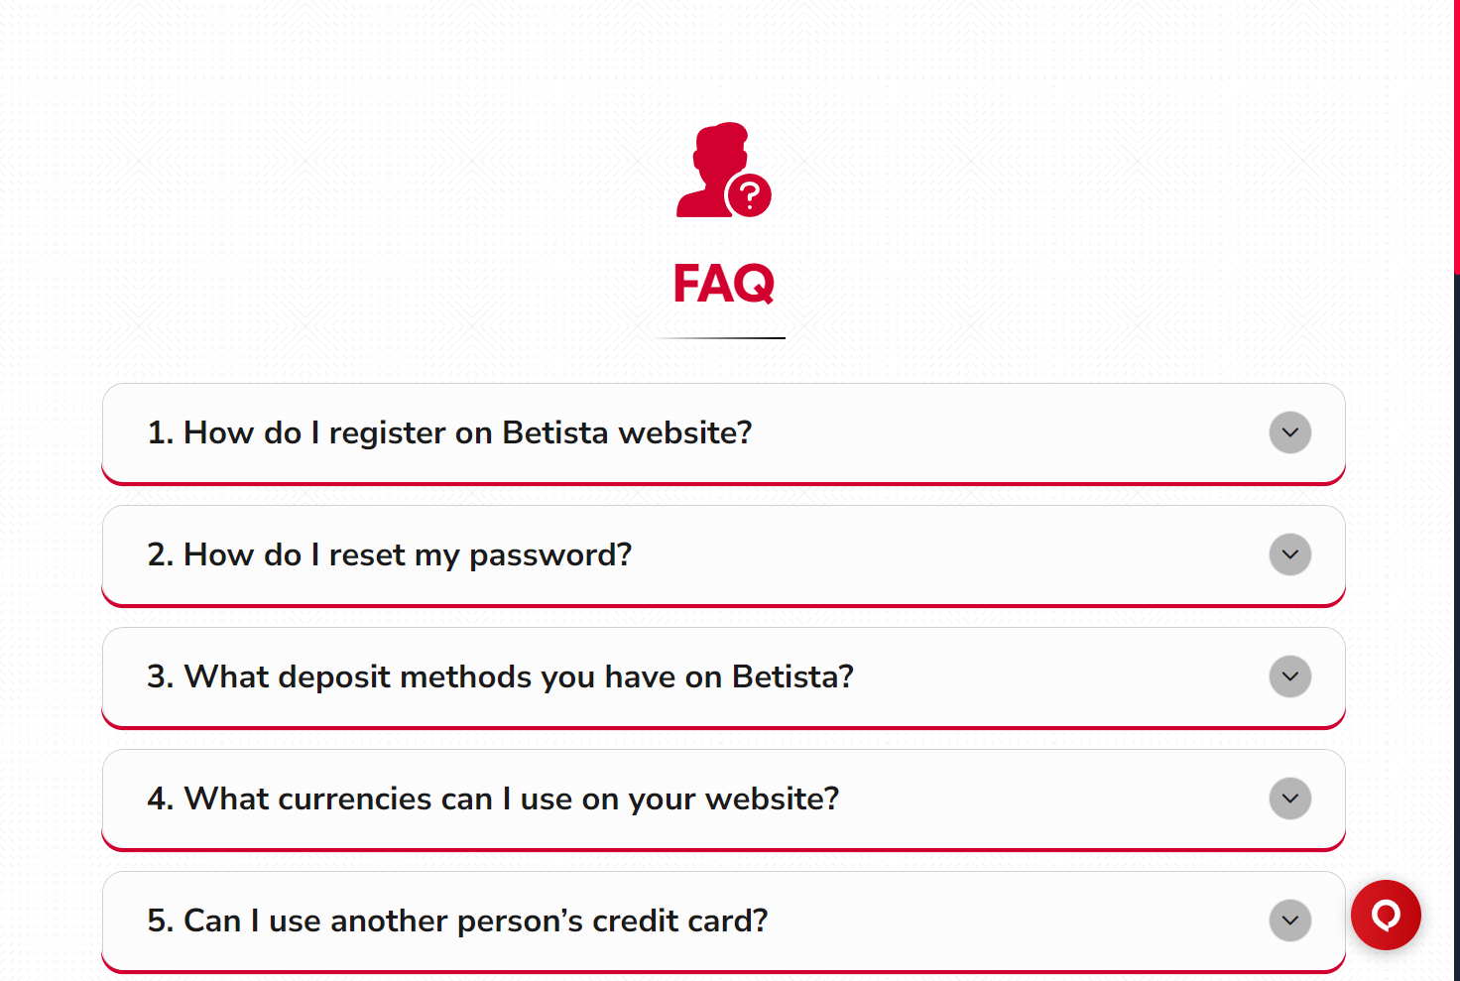Click the chat speech bubble icon
Screen dimensions: 1460x981
[1386, 916]
